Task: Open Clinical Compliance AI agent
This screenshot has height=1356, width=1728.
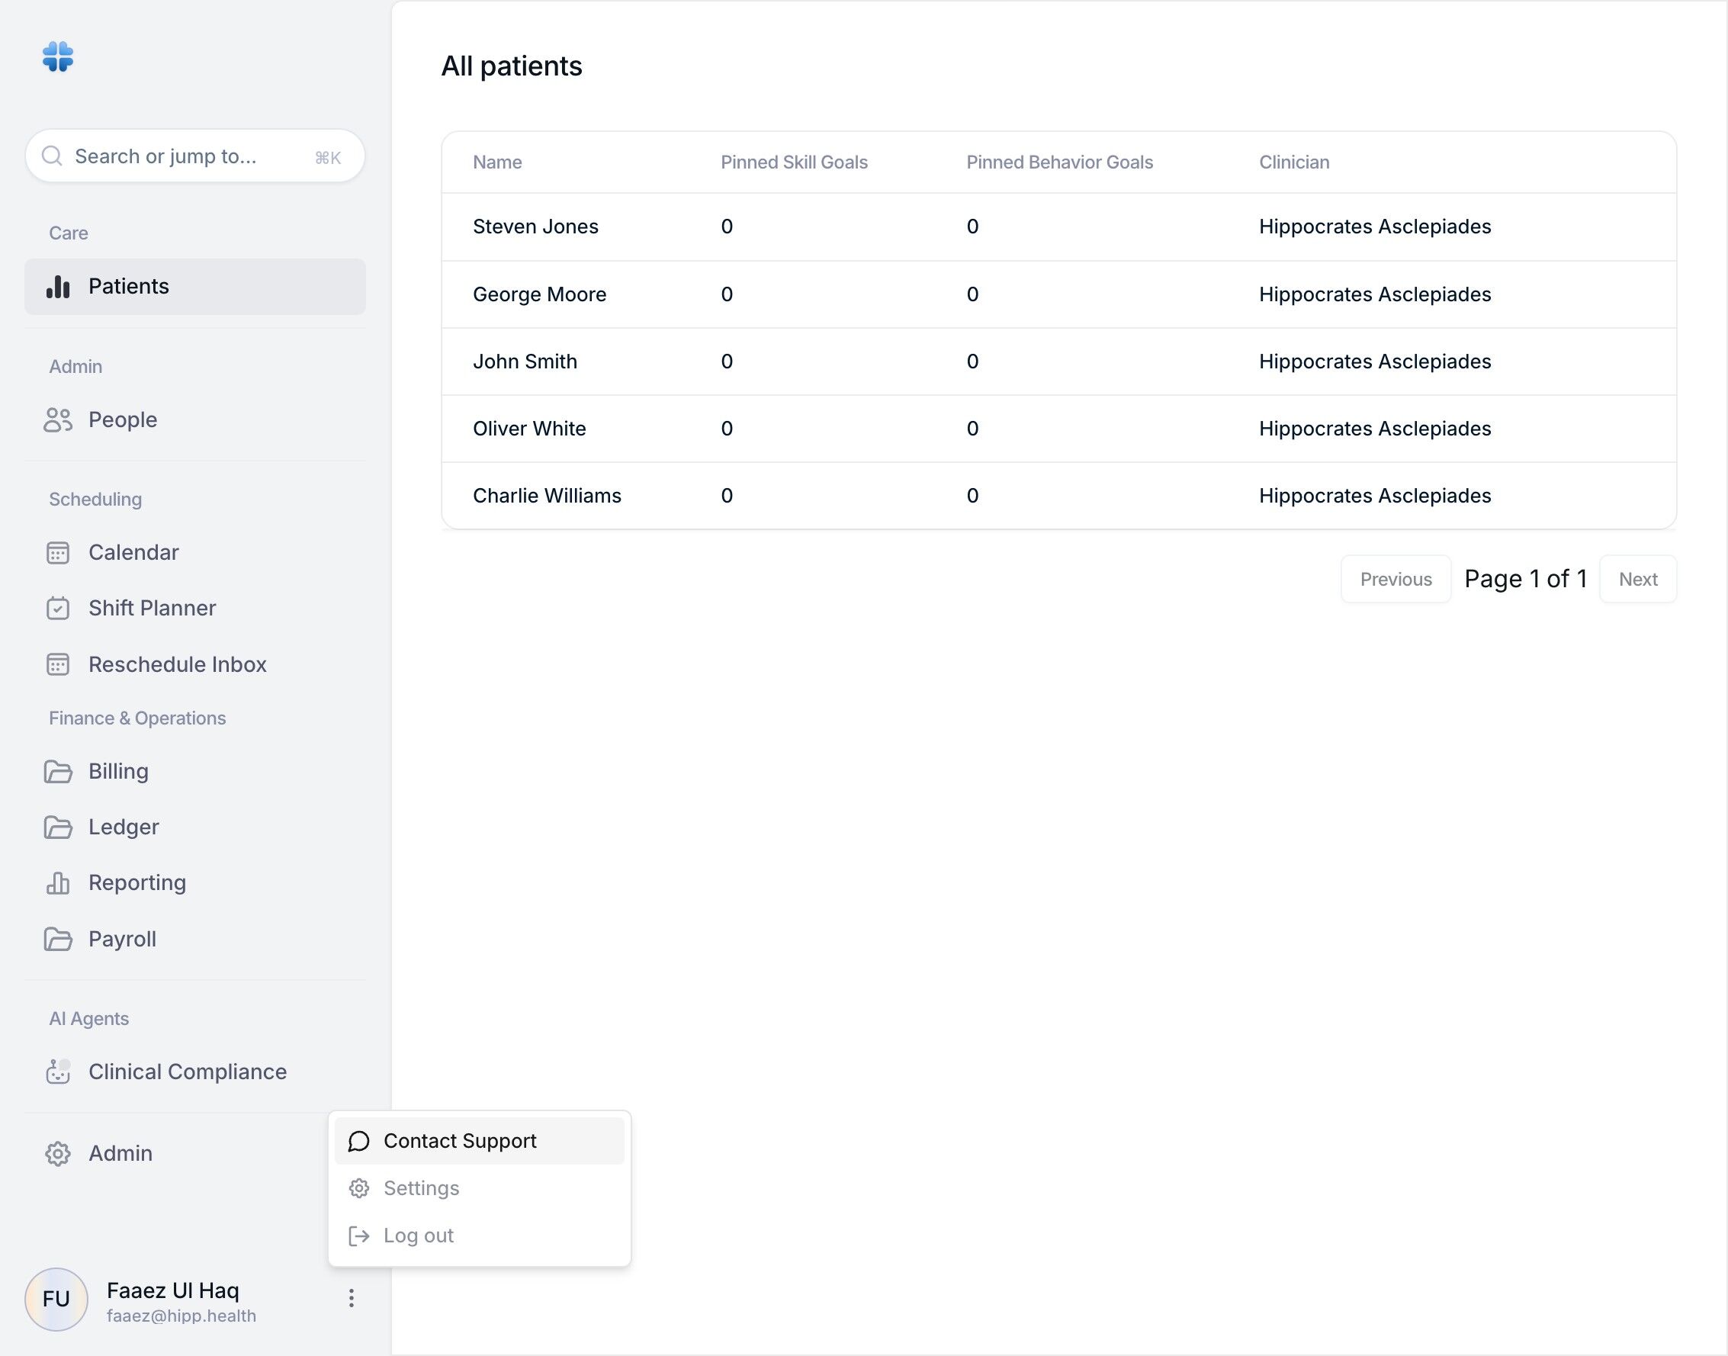Action: click(x=187, y=1072)
